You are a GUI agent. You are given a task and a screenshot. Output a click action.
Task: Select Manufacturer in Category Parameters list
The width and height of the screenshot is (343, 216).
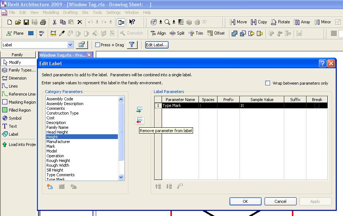[x=58, y=142]
